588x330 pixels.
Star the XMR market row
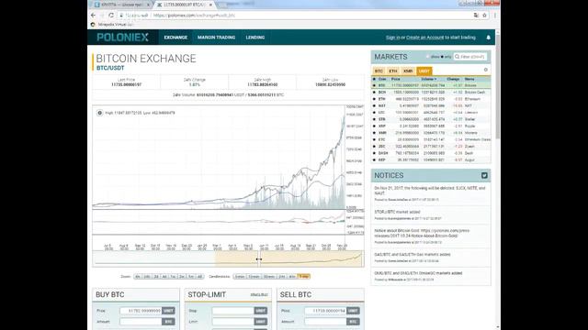pyautogui.click(x=374, y=133)
